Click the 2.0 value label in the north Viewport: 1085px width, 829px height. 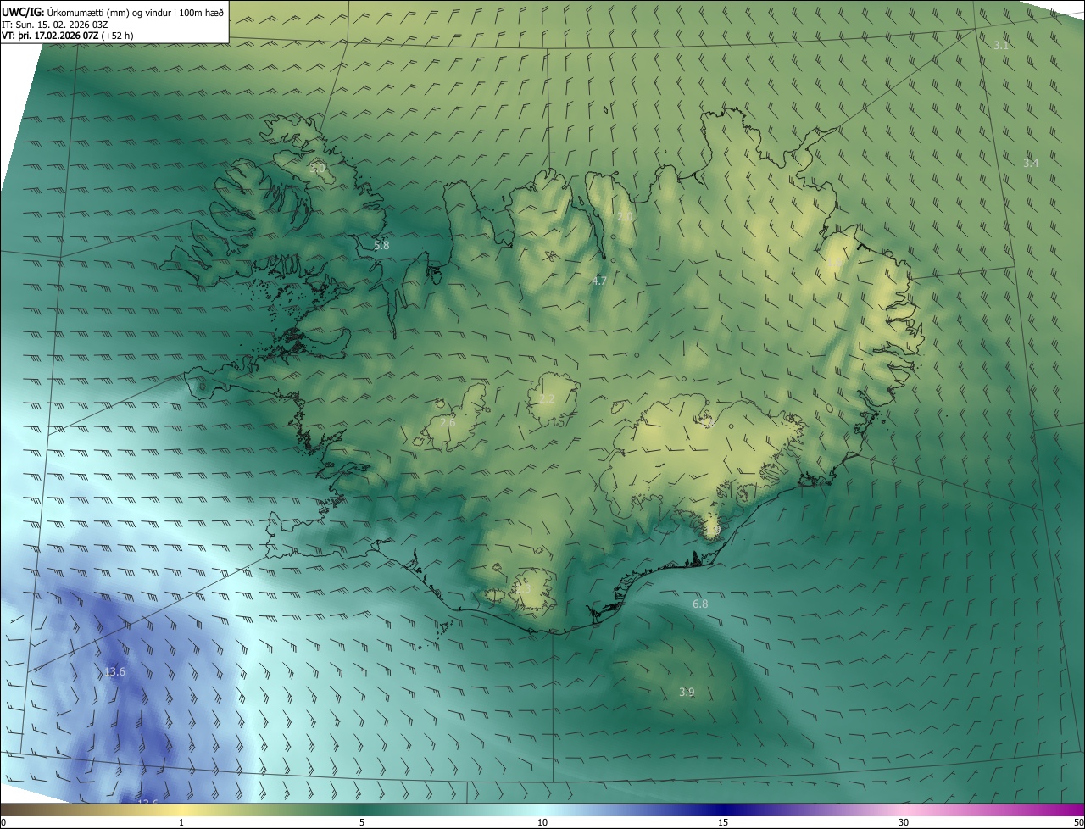[x=625, y=217]
